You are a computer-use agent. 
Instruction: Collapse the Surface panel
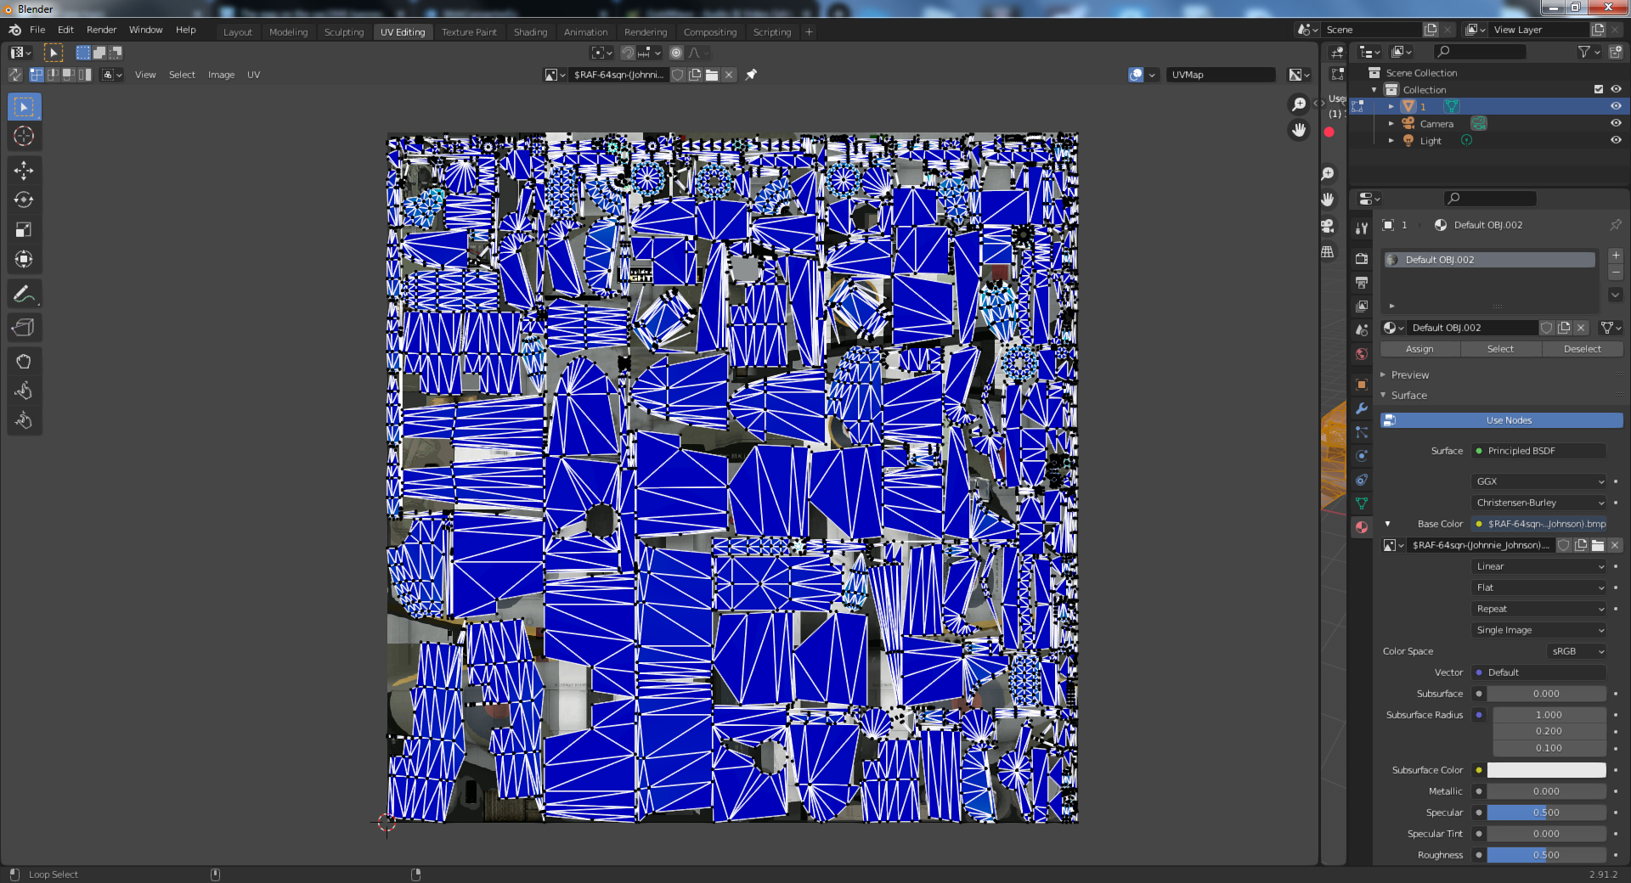coord(1408,395)
